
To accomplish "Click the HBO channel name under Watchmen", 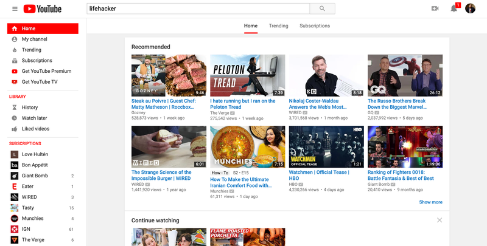I will tap(293, 184).
